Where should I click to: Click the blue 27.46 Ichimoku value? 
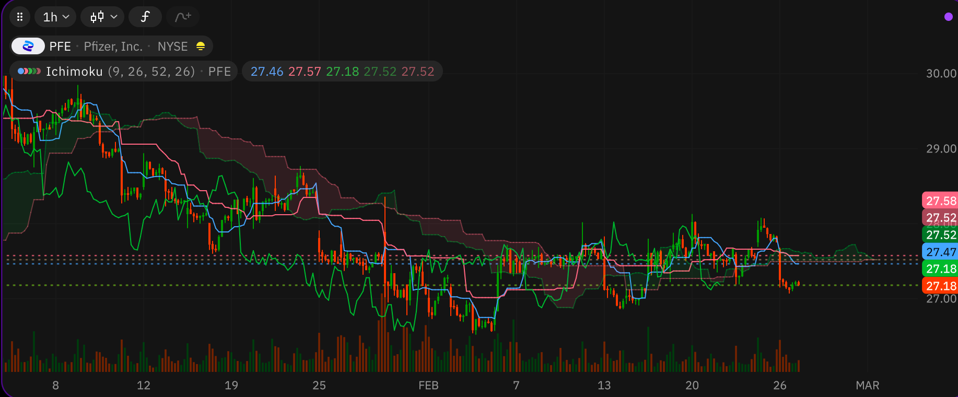click(x=266, y=72)
